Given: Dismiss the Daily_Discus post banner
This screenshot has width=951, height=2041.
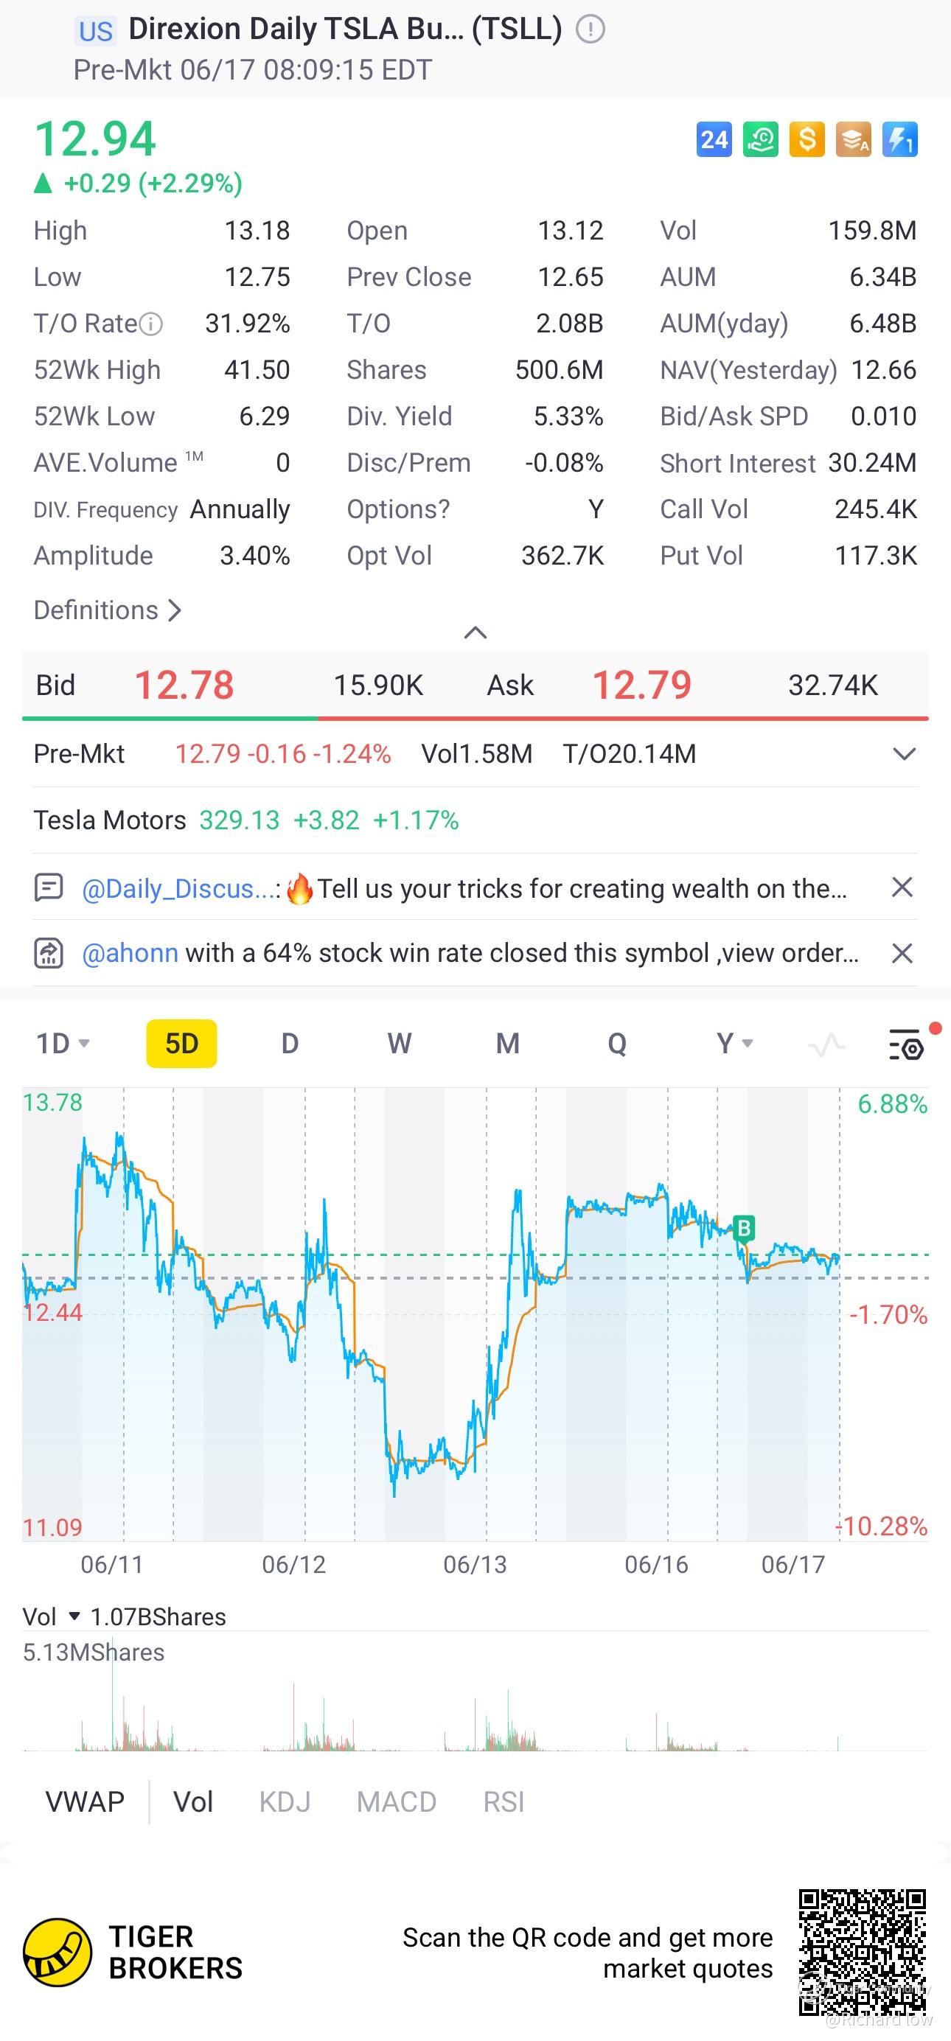Looking at the screenshot, I should (902, 887).
